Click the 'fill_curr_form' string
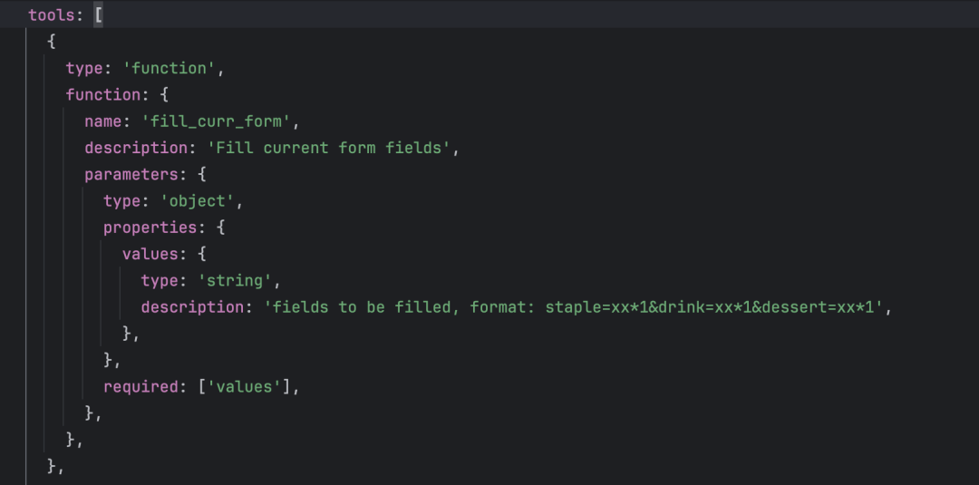This screenshot has height=485, width=979. (x=219, y=121)
